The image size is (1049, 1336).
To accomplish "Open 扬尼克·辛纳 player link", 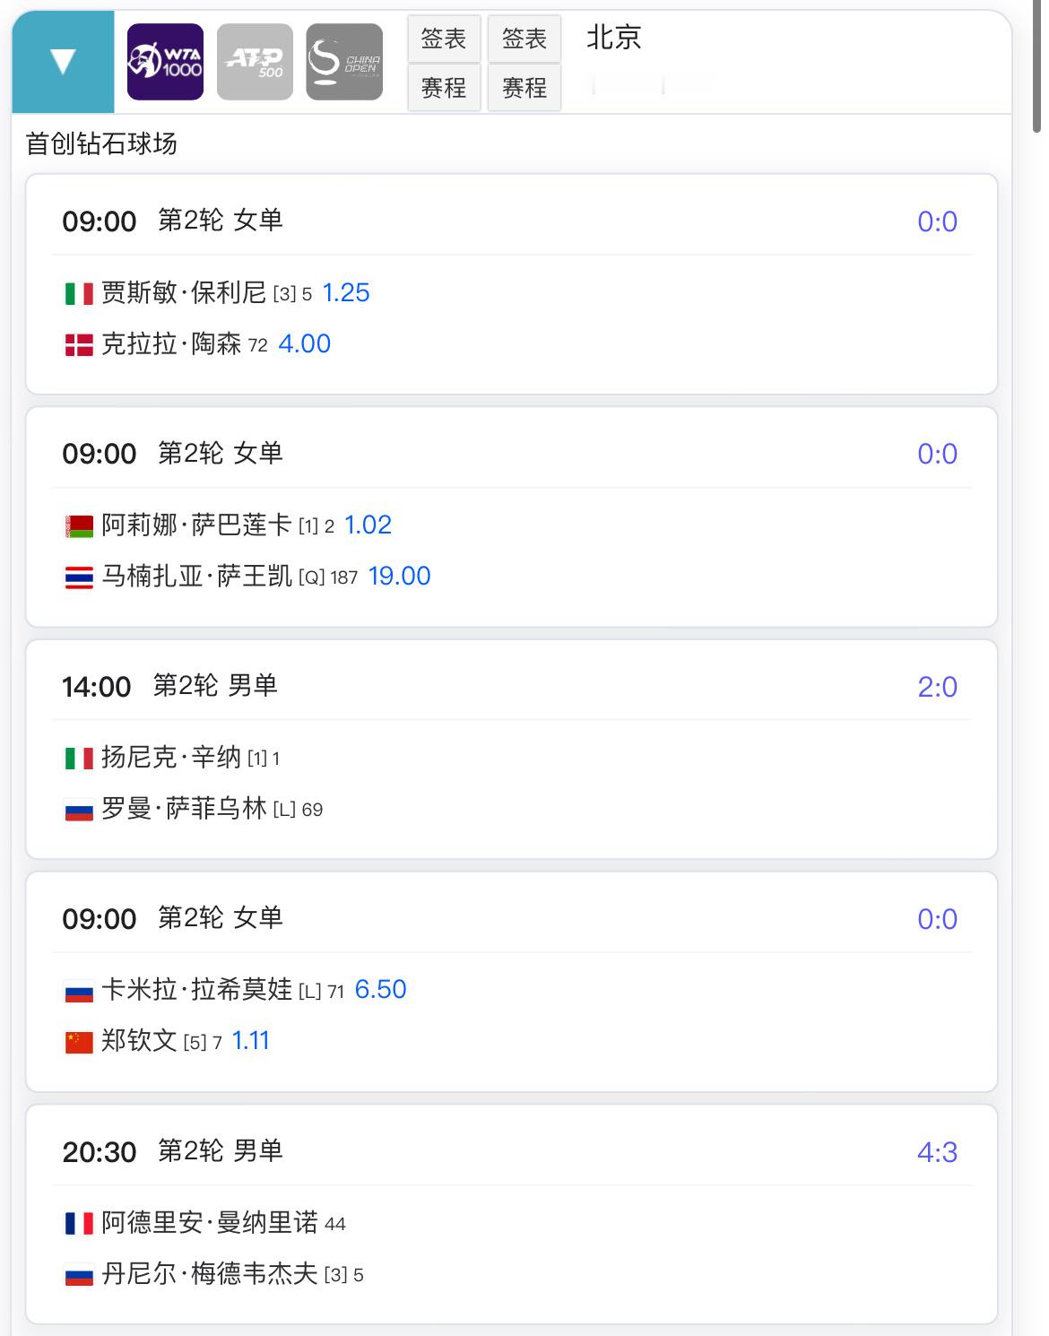I will [x=171, y=758].
